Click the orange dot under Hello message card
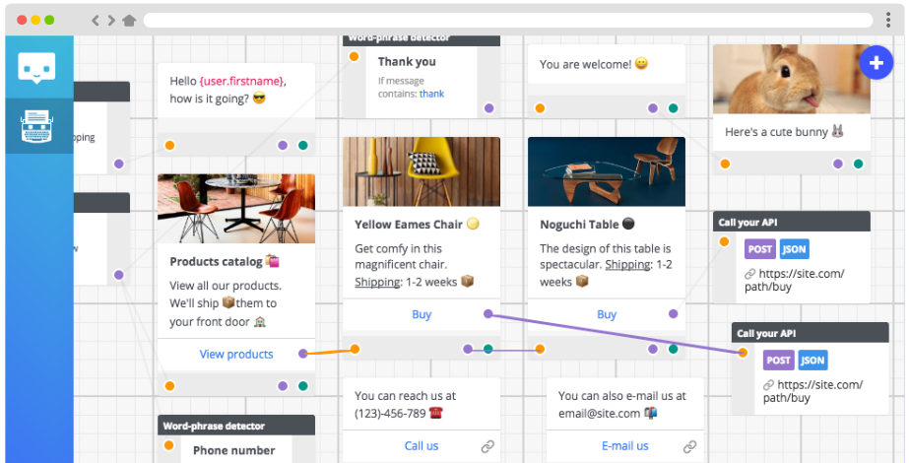 169,145
